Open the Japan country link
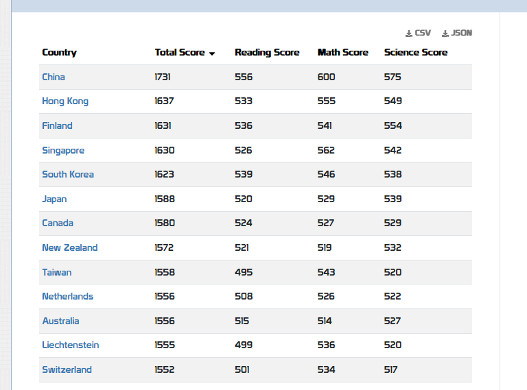Viewport: 527px width, 390px height. pyautogui.click(x=54, y=199)
